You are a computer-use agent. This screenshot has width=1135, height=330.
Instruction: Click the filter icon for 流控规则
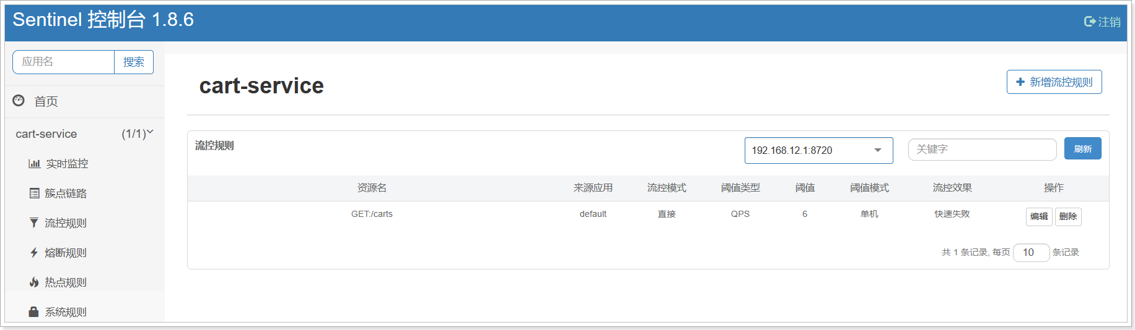(34, 223)
